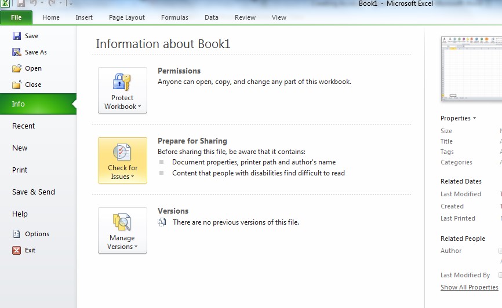Click the 'Author' label
Image resolution: width=502 pixels, height=308 pixels.
451,251
